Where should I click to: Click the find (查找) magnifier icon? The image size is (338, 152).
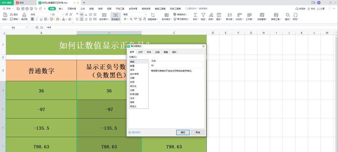(287, 15)
